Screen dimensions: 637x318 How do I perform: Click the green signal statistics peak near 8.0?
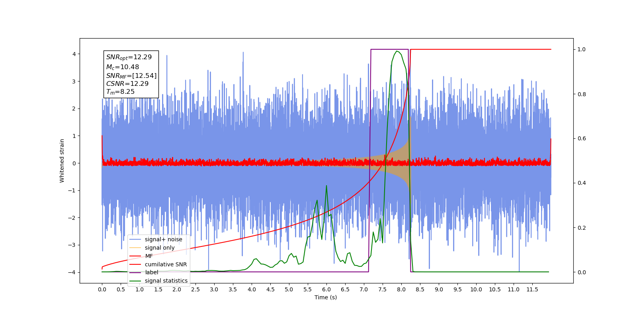397,51
